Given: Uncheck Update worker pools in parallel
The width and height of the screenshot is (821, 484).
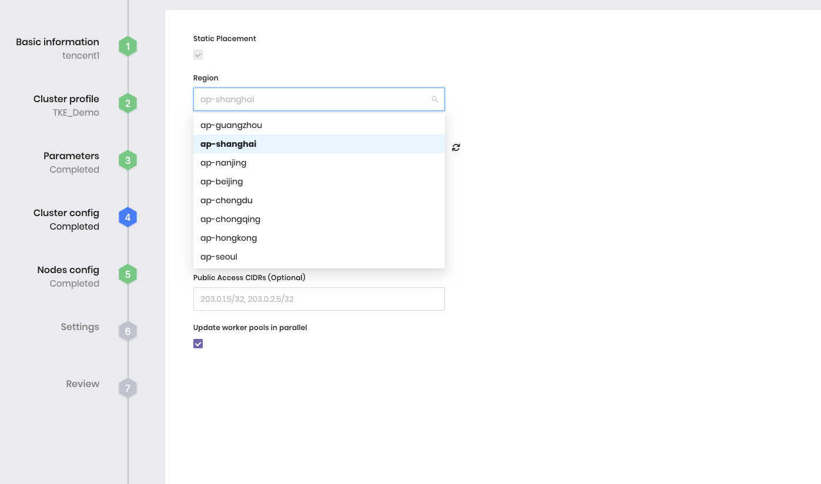Looking at the screenshot, I should (198, 344).
